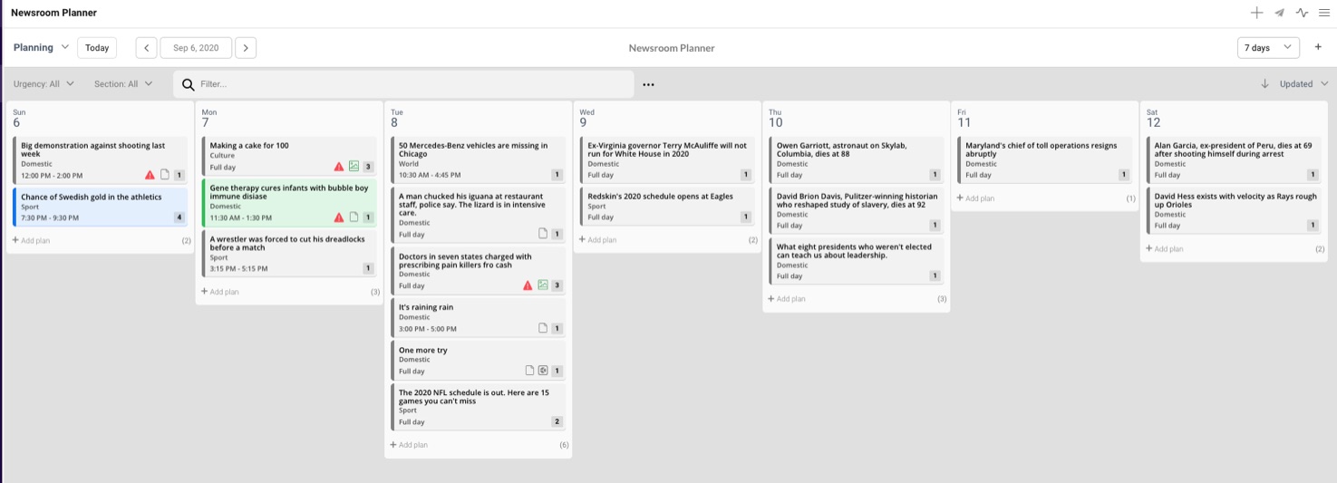
Task: Open the Planning view dropdown
Action: [41, 47]
